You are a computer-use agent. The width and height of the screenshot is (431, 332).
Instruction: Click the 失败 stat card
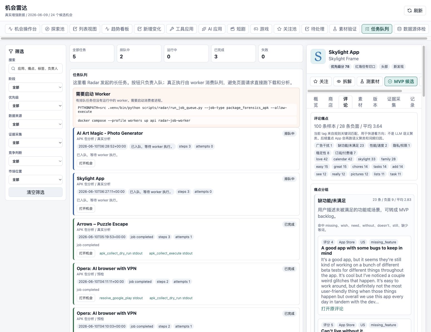coord(281,53)
